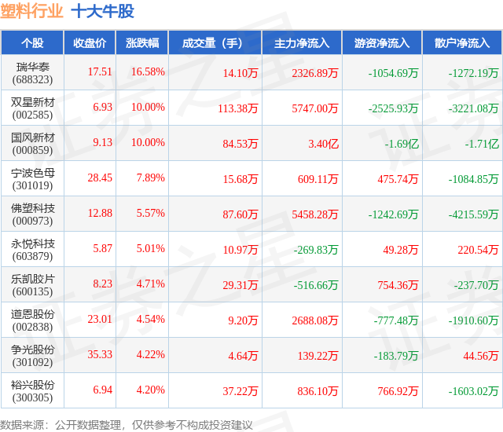Viewport: 503px width, 432px height.
Task: Select the stock 瑞华泰 (688323)
Action: [32, 73]
